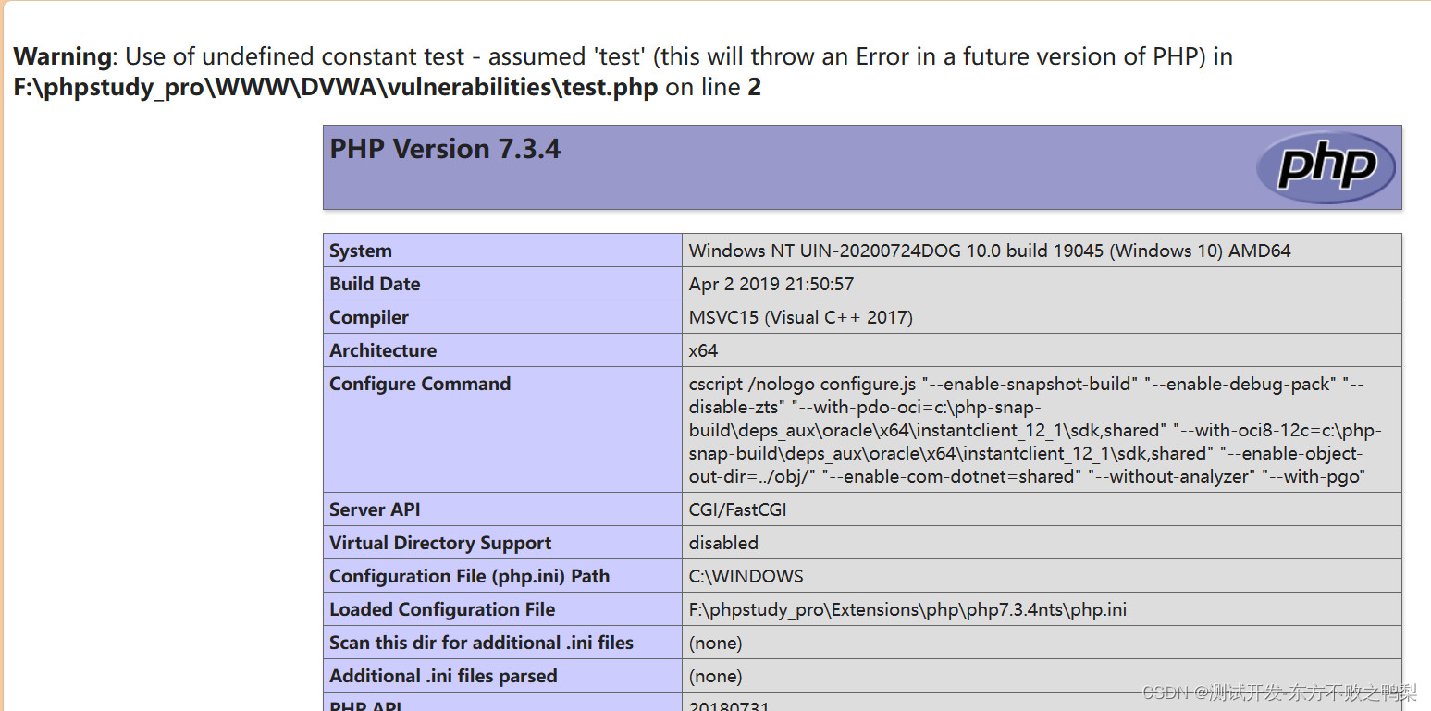Image resolution: width=1431 pixels, height=711 pixels.
Task: Click the PHP Version 7.3.4 heading
Action: 445,149
